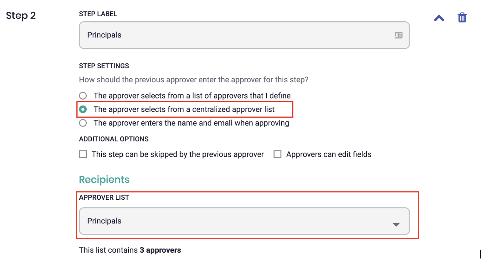Choose the enter name and email radio button
499x264 pixels.
click(83, 123)
